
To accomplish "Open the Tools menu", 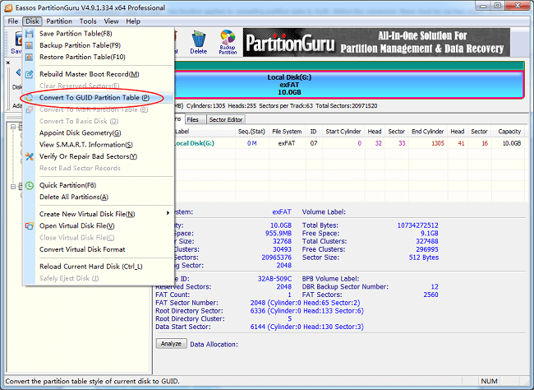I will click(88, 21).
